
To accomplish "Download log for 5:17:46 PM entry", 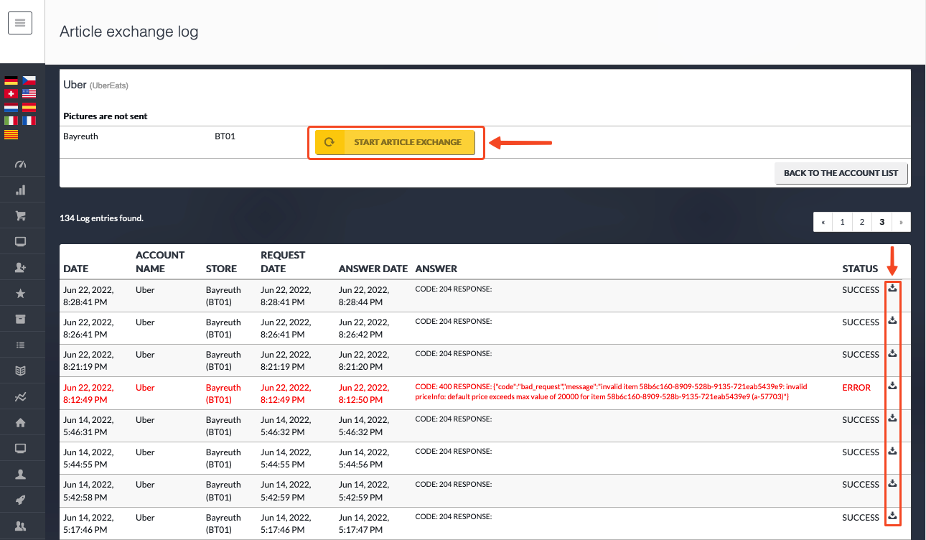I will click(892, 516).
